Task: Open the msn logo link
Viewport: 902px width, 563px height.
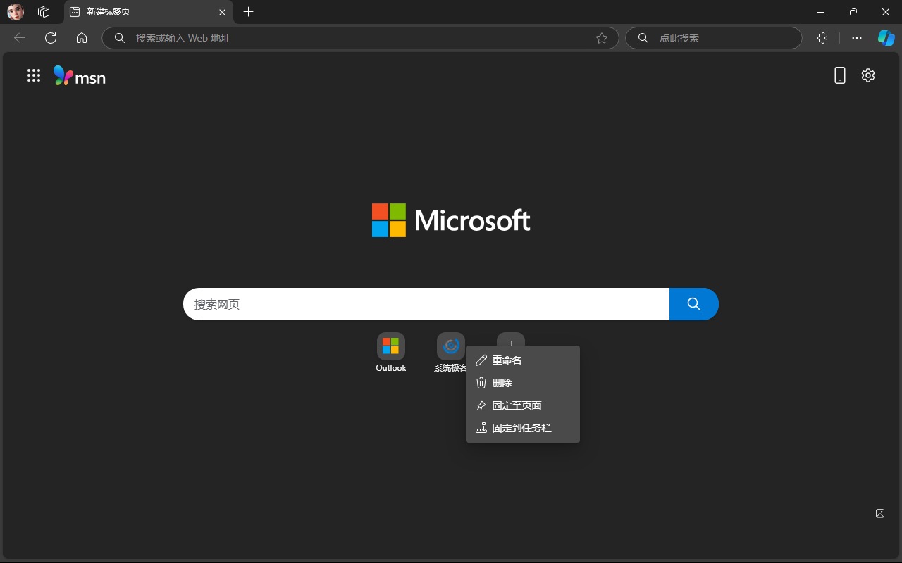Action: [80, 76]
